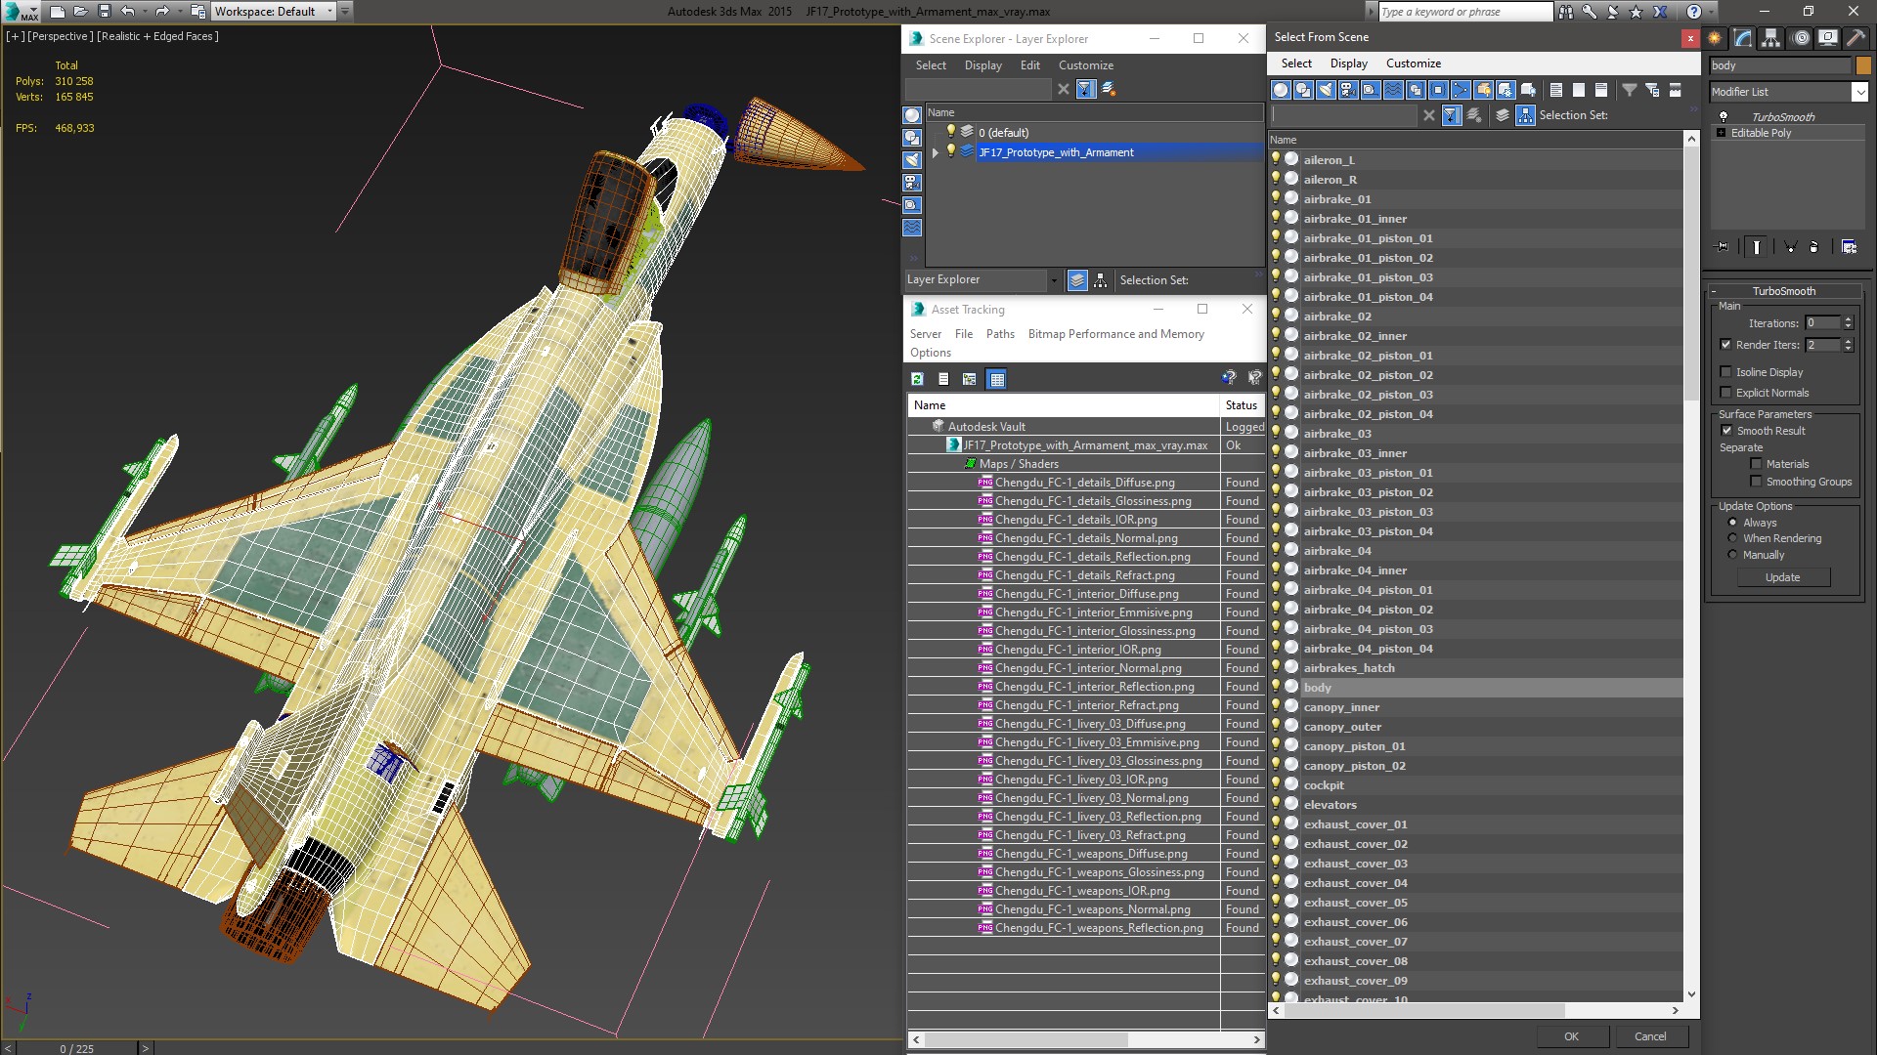Open Bitmap Performance and Memory menu
The width and height of the screenshot is (1877, 1055).
(1115, 334)
